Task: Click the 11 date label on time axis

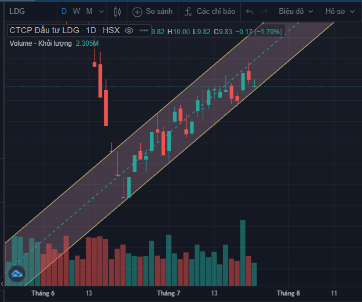Action: 334,293
